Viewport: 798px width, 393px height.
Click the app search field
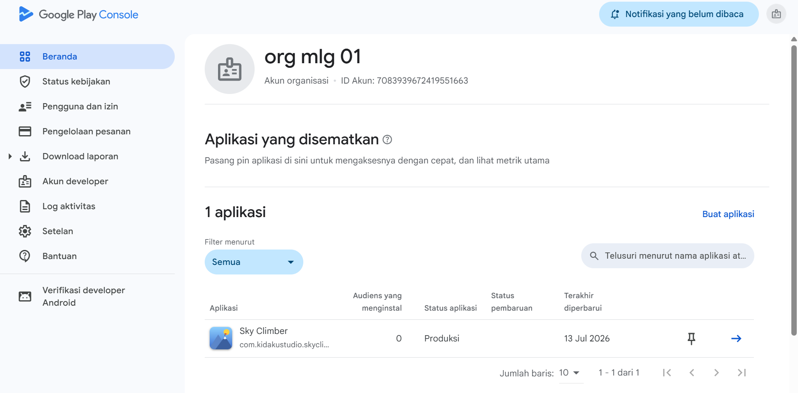pyautogui.click(x=667, y=256)
